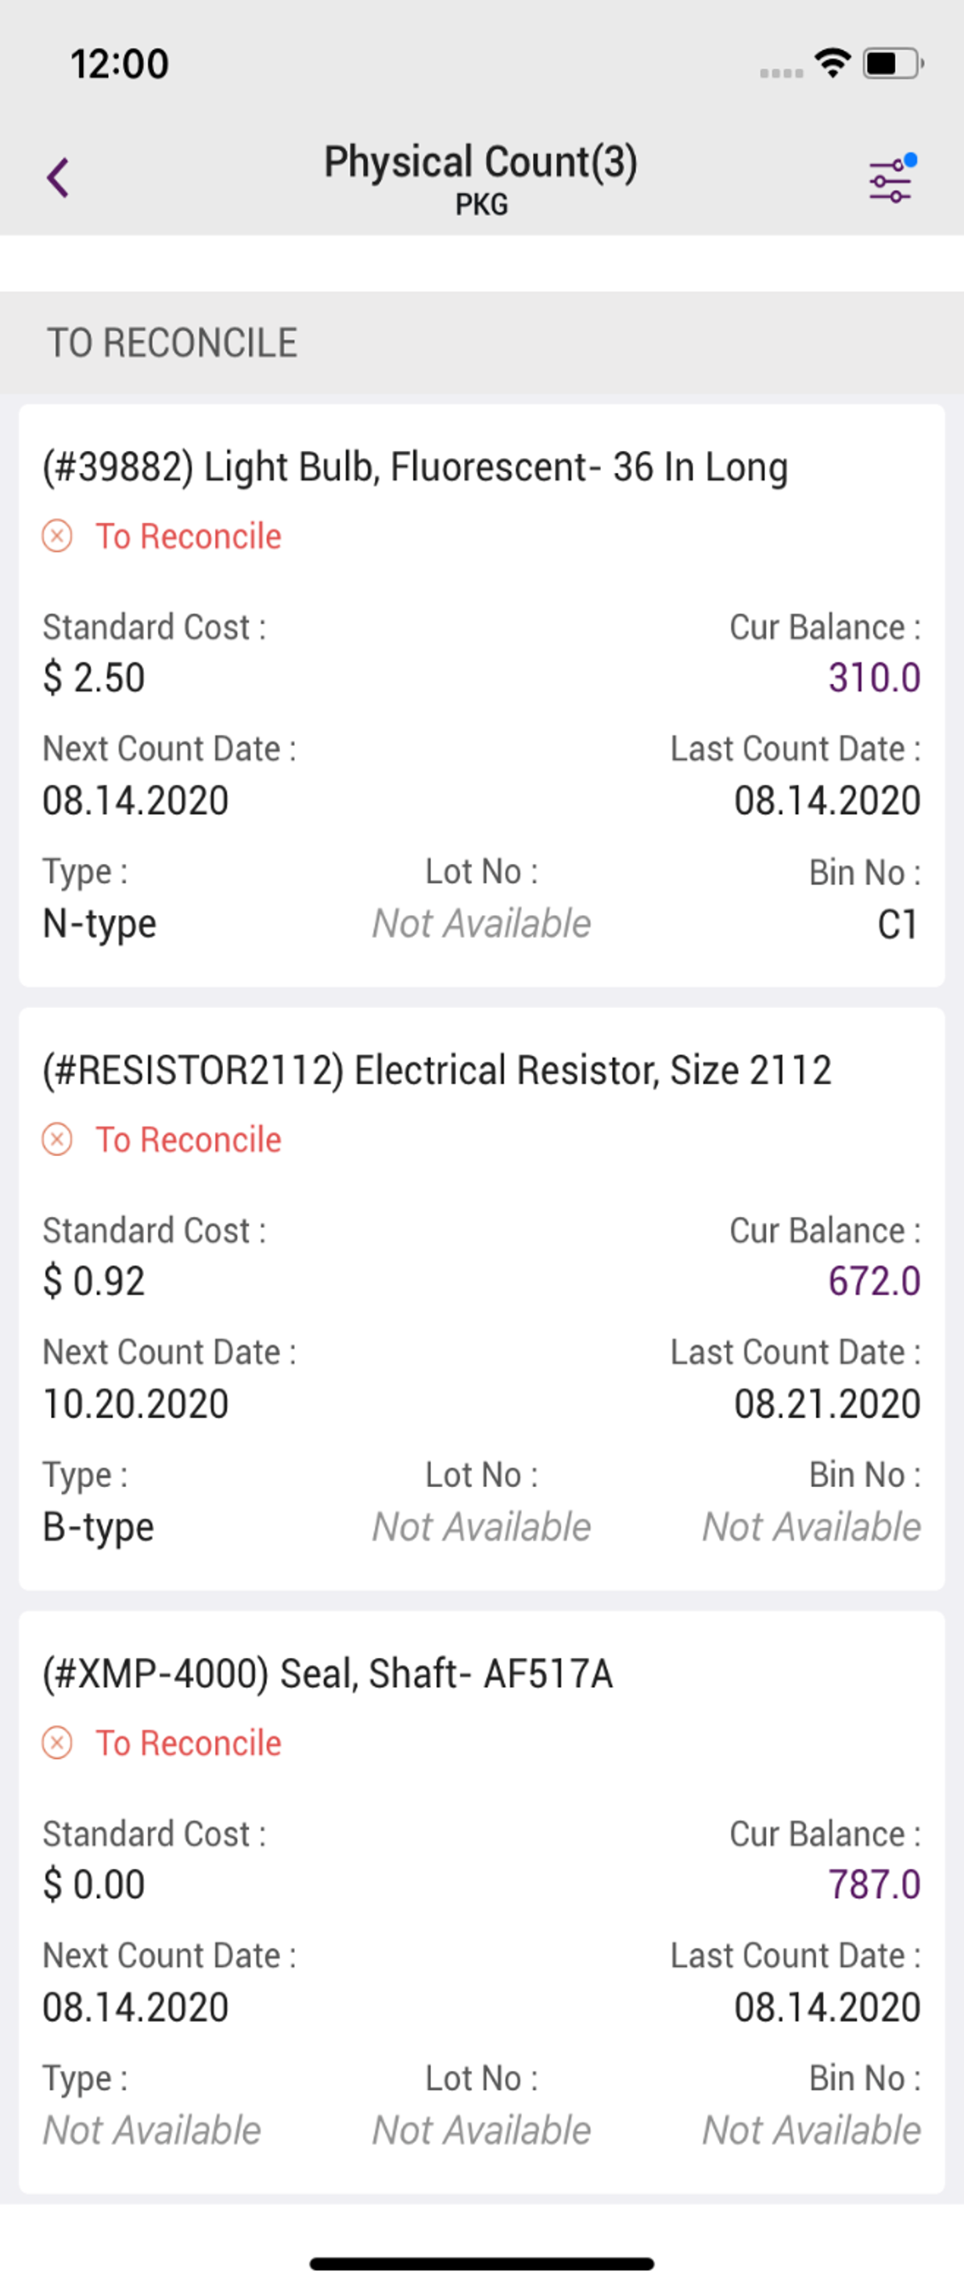The height and width of the screenshot is (2291, 964).
Task: Open the Light Bulb Fluorescent item card
Action: (x=482, y=696)
